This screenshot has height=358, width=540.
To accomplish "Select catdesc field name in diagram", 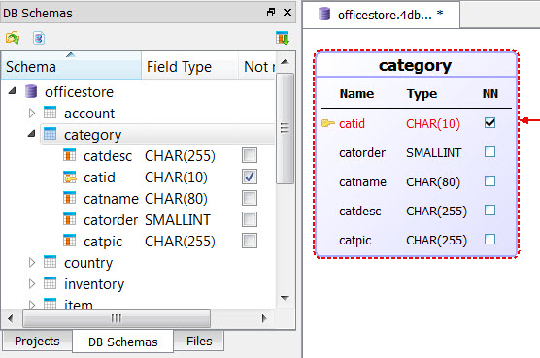I will click(x=360, y=211).
